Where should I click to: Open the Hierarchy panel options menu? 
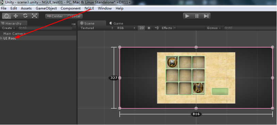coord(74,24)
